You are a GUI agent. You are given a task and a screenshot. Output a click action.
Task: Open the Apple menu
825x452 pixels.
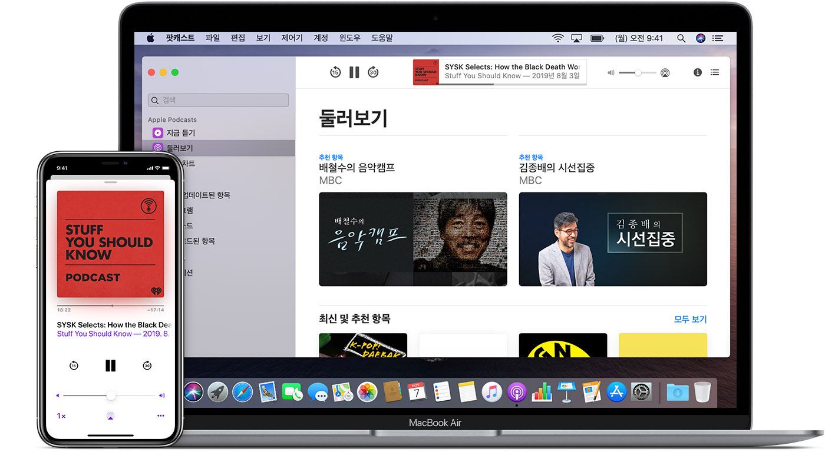pos(150,38)
